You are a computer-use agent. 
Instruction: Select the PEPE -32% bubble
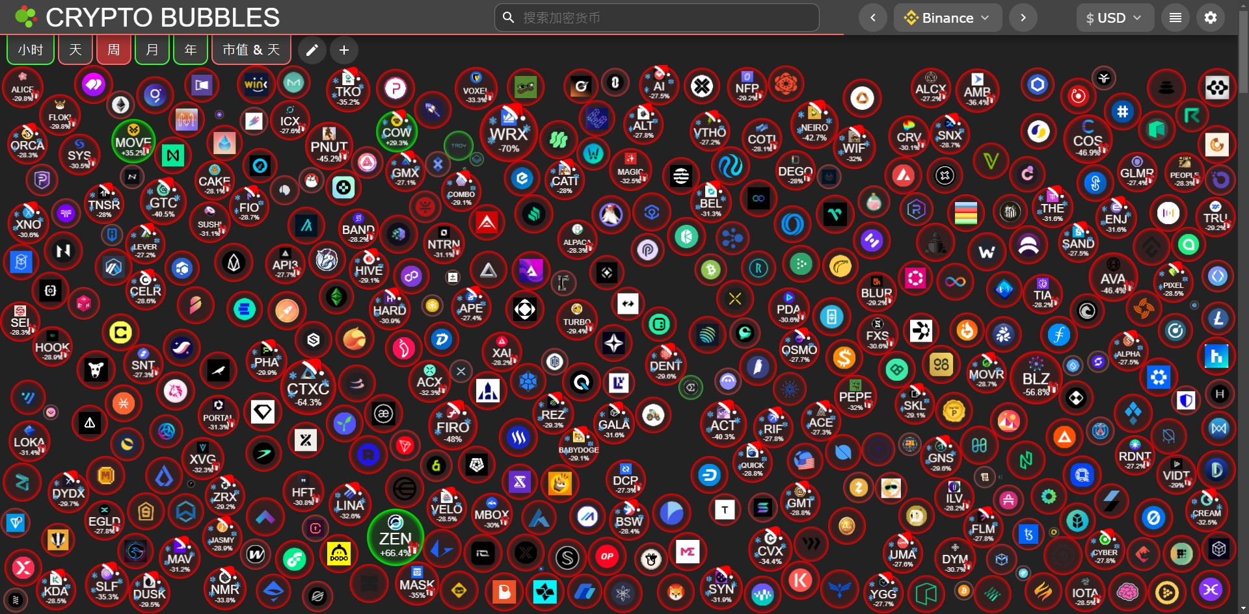[x=855, y=396]
